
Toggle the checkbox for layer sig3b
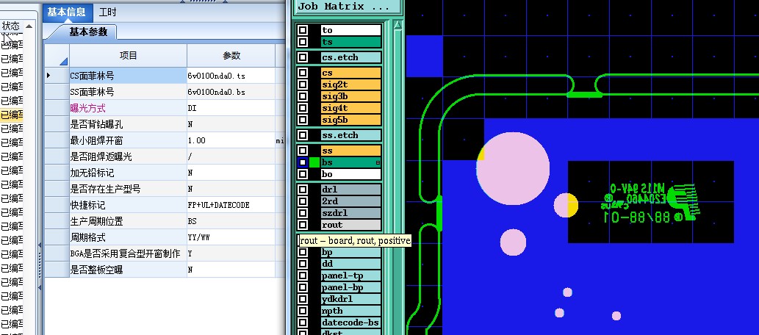point(303,96)
